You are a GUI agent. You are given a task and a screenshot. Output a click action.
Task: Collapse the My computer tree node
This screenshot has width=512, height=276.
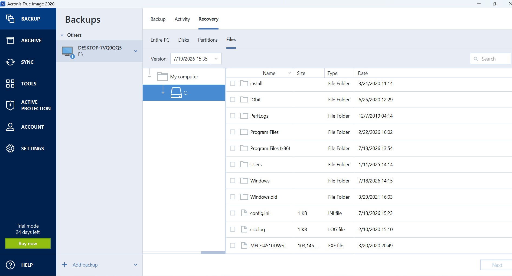tap(149, 77)
